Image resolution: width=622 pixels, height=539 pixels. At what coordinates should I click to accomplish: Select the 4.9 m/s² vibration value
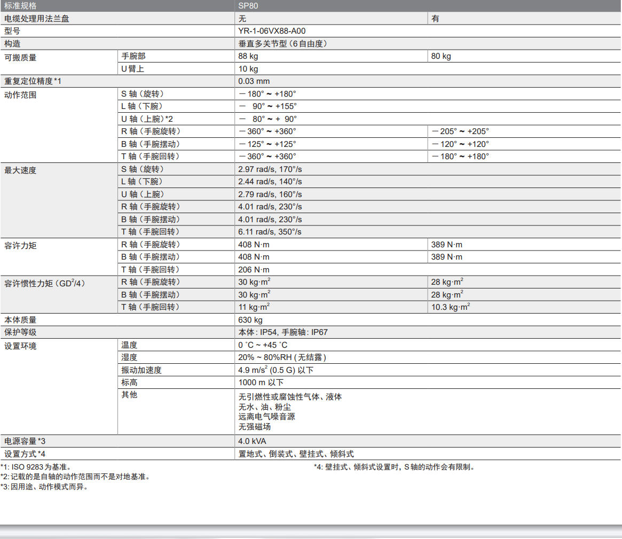tap(276, 370)
